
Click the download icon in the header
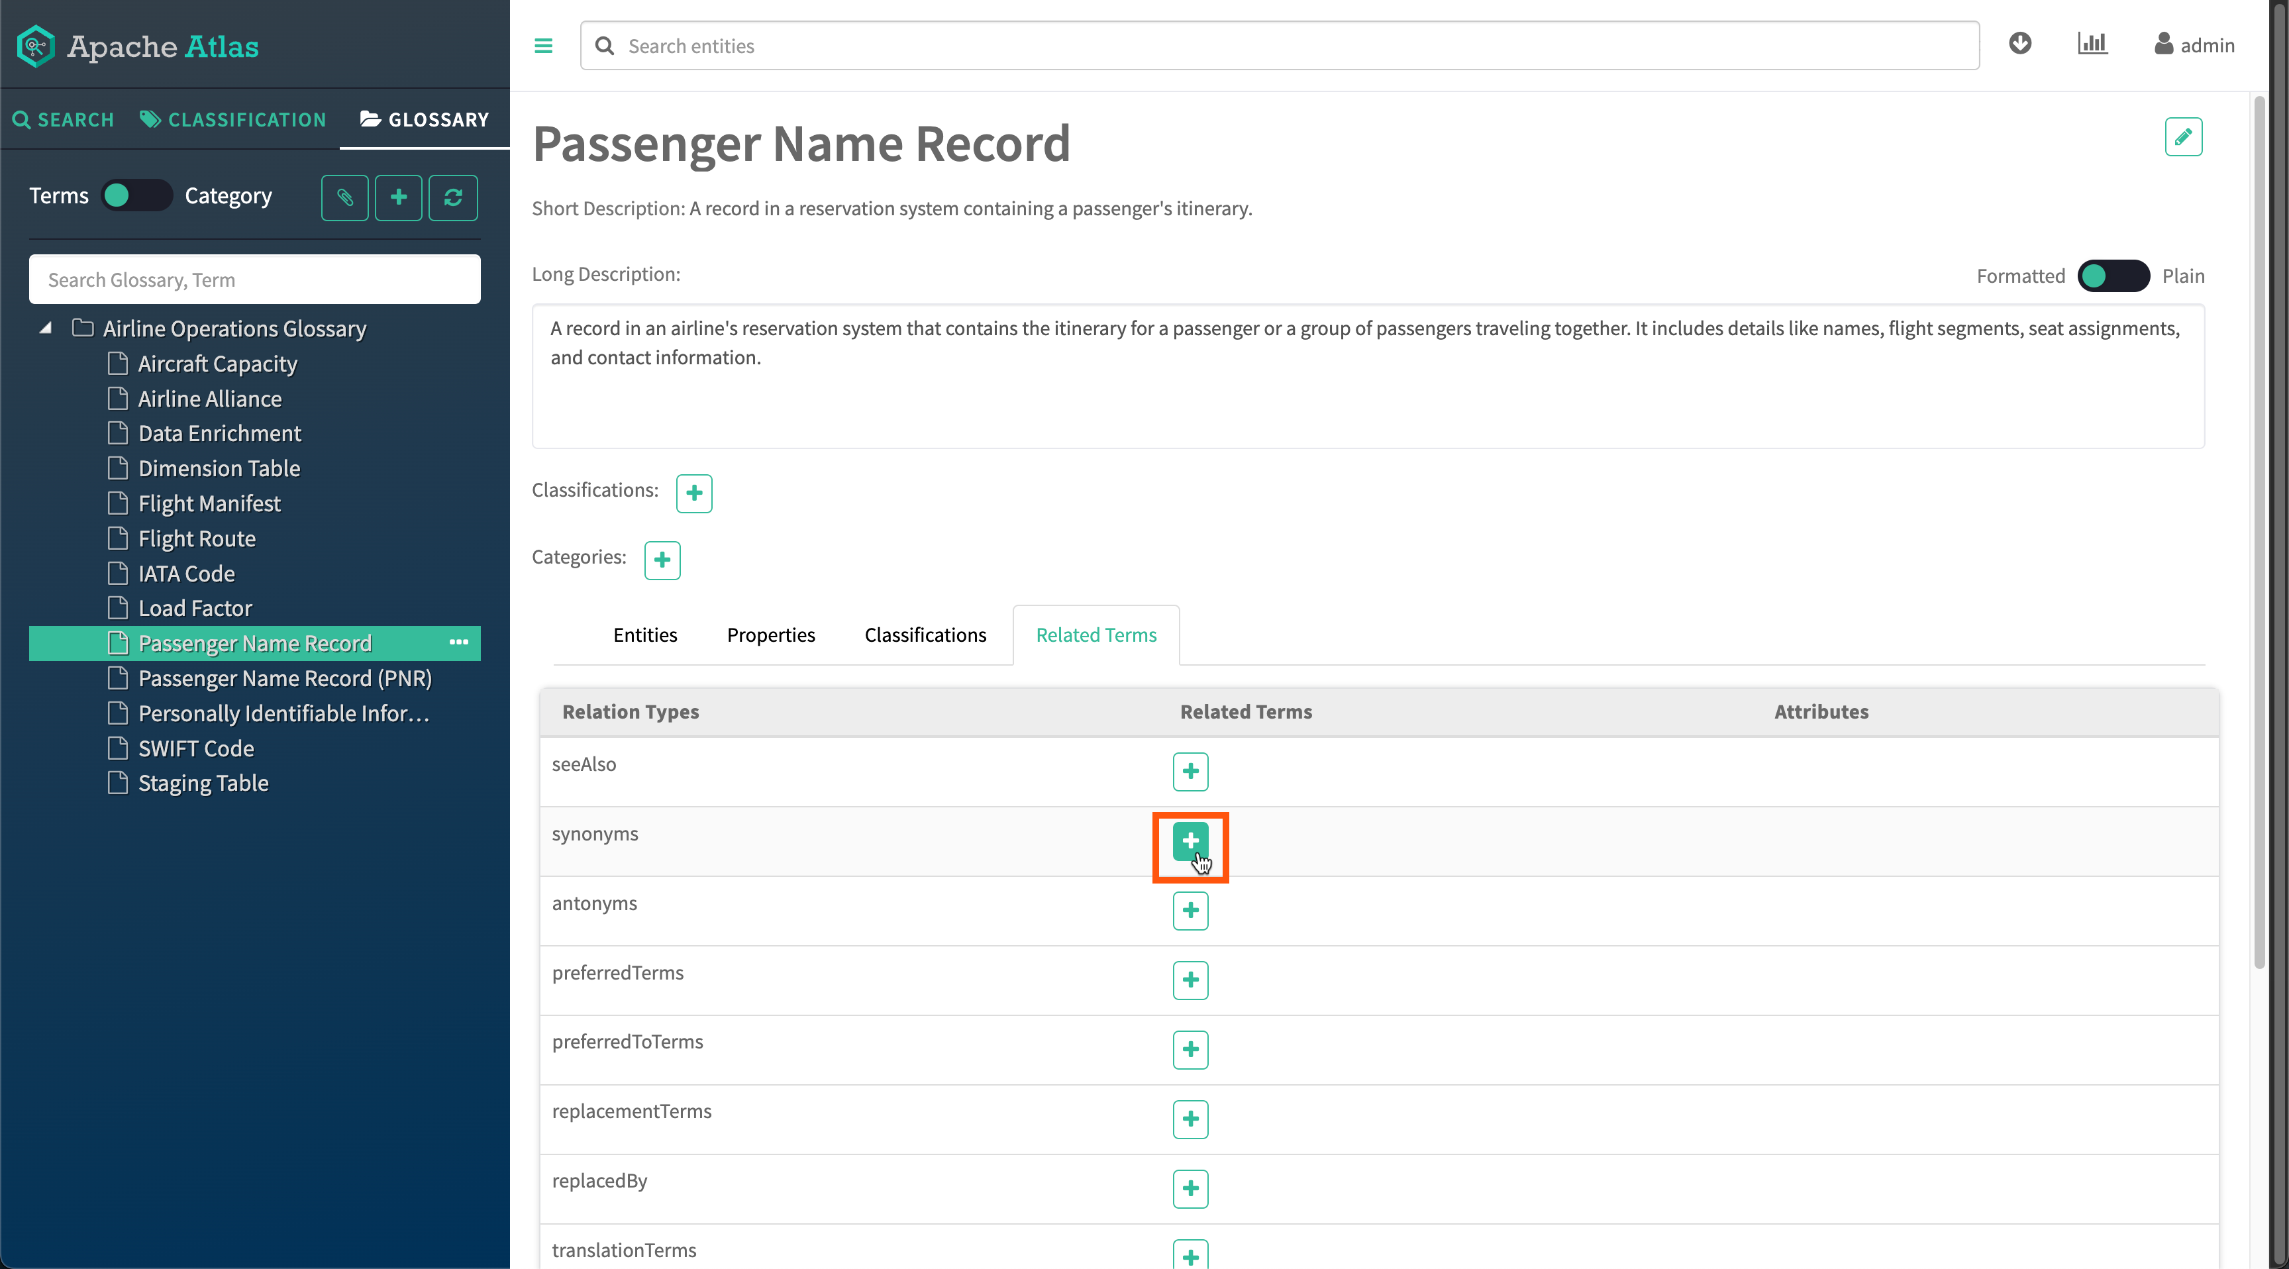tap(2019, 44)
